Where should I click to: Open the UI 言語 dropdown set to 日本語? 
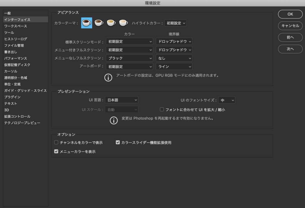[x=122, y=100]
